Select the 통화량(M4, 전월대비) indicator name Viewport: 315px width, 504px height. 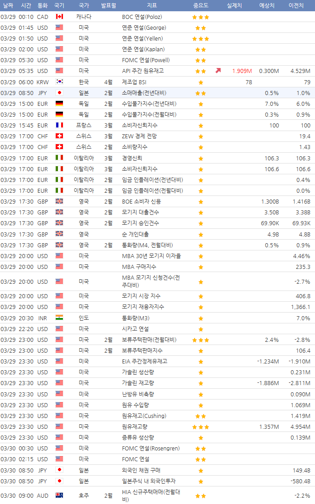click(x=147, y=245)
